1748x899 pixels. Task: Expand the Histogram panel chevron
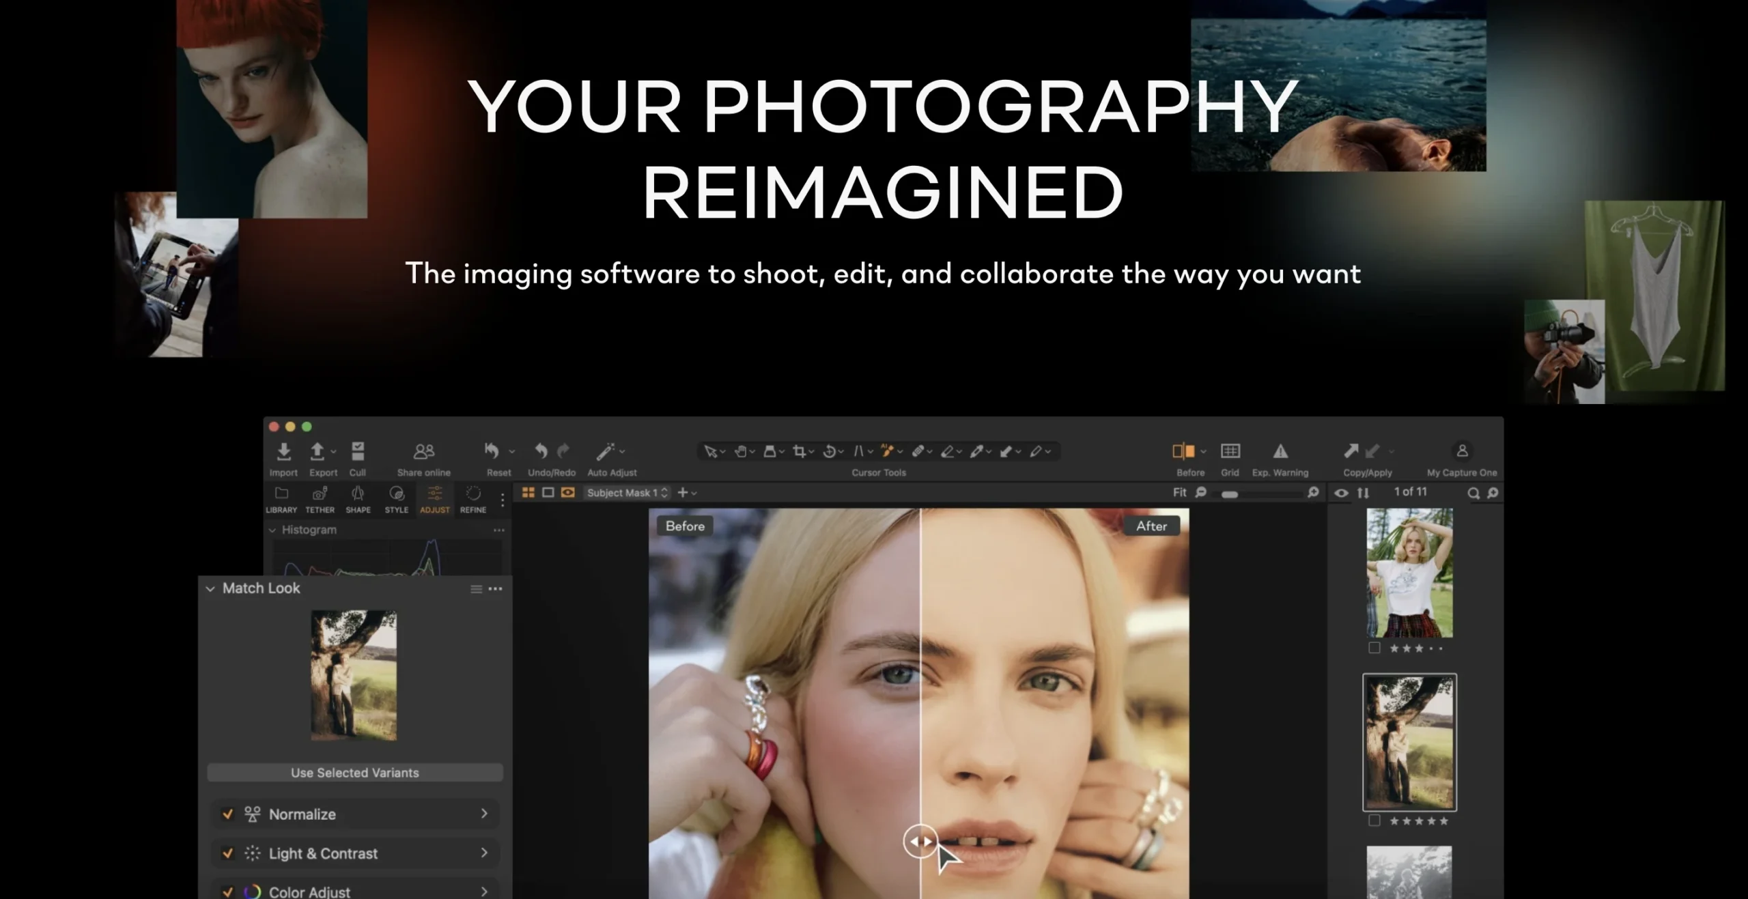click(272, 530)
